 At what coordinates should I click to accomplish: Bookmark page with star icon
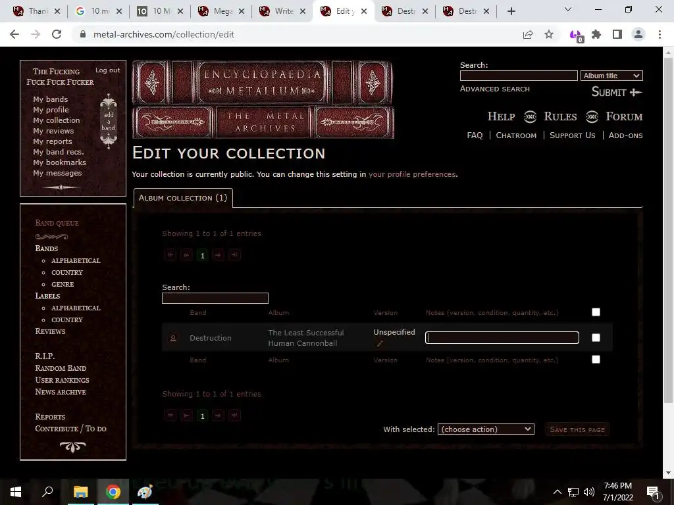pyautogui.click(x=549, y=34)
